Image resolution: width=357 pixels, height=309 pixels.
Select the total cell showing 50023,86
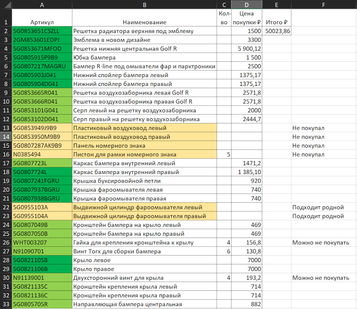(276, 31)
